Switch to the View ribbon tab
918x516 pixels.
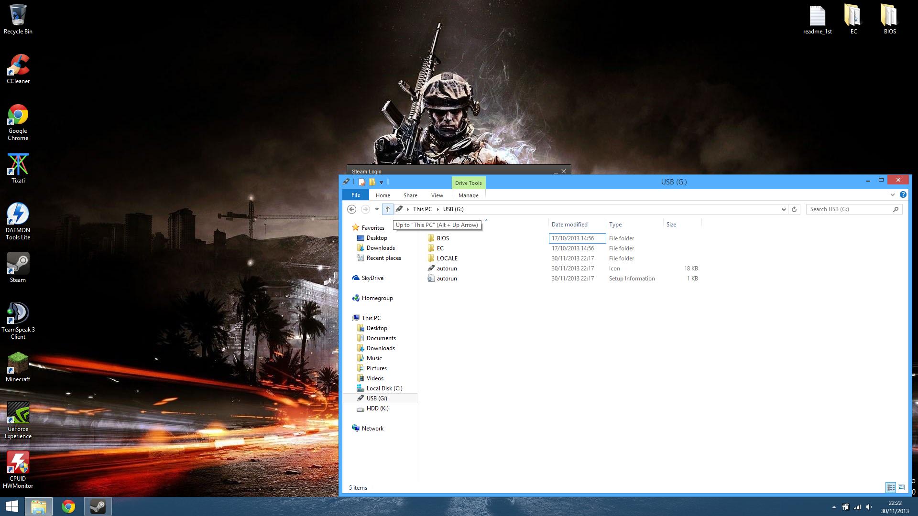tap(437, 195)
